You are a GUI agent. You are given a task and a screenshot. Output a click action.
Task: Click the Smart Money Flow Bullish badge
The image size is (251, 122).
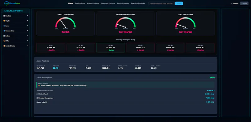point(212,77)
